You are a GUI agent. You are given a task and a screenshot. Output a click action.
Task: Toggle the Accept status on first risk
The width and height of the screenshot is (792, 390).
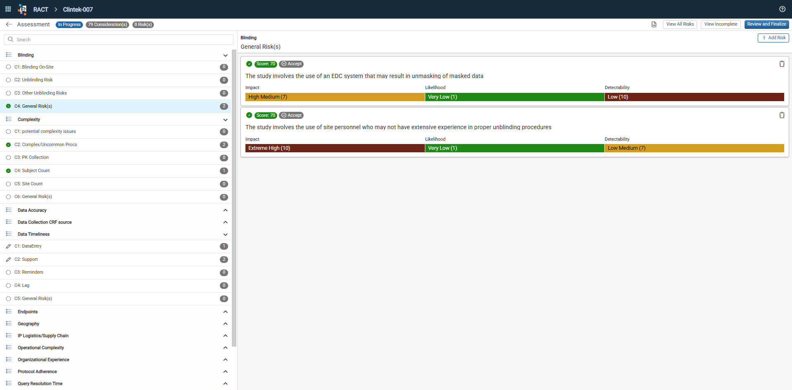pyautogui.click(x=291, y=64)
